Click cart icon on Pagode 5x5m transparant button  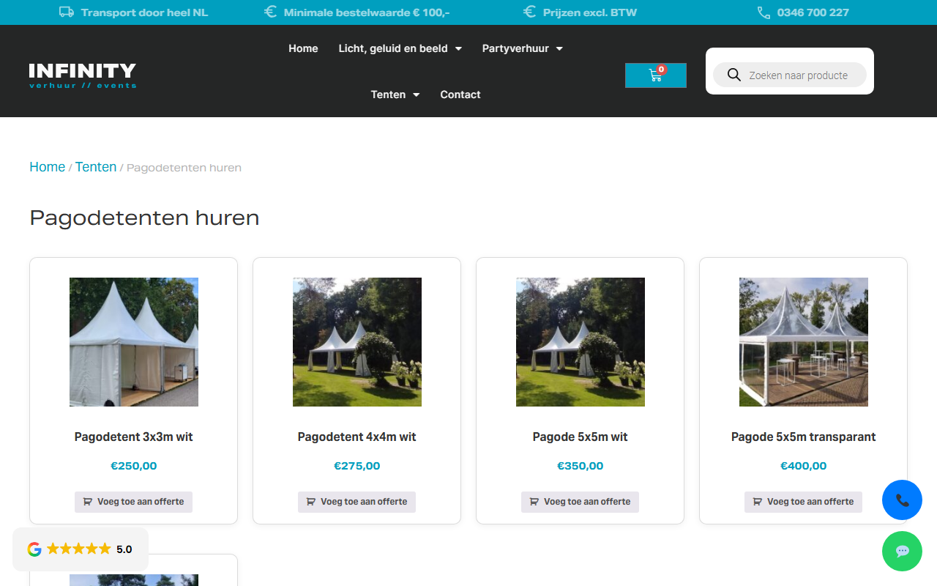point(758,502)
